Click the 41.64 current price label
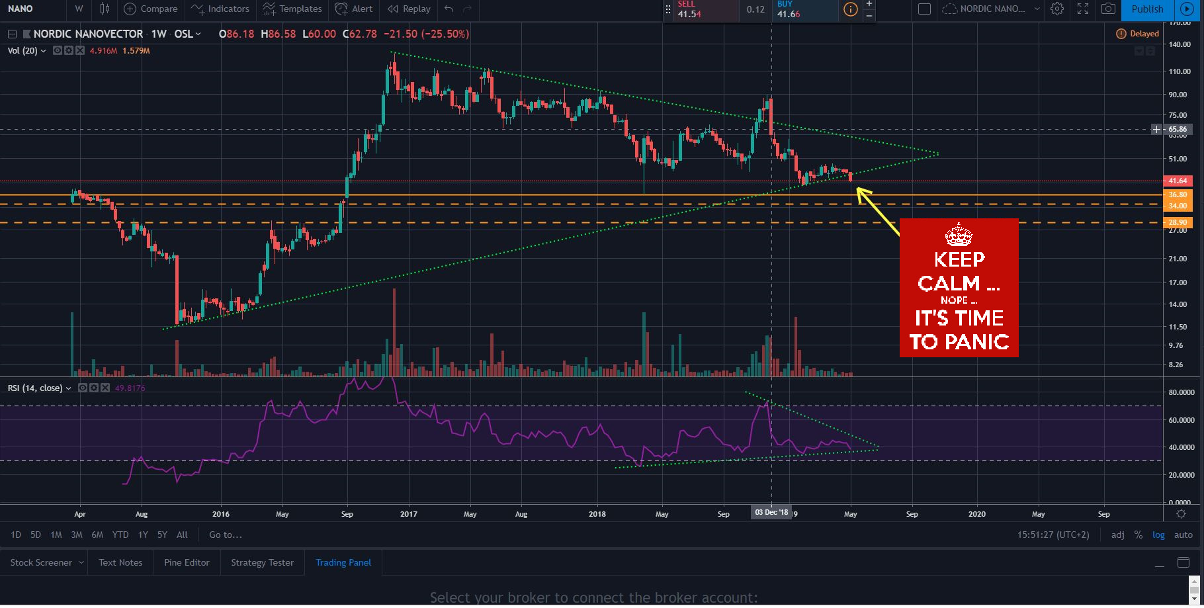1204x608 pixels. pyautogui.click(x=1178, y=181)
